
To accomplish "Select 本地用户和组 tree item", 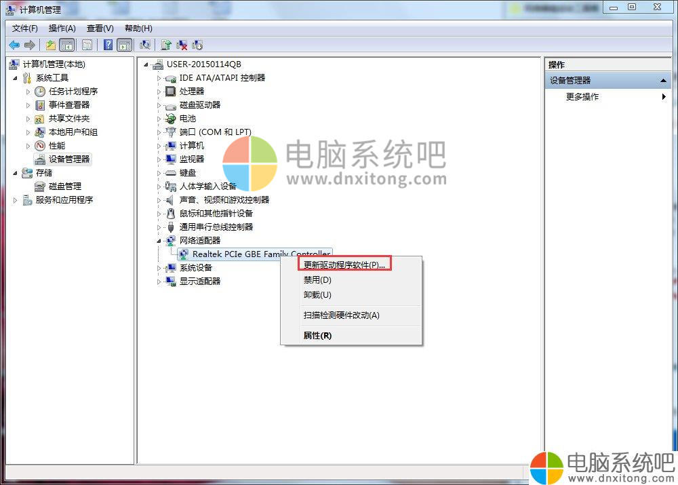I will [73, 132].
